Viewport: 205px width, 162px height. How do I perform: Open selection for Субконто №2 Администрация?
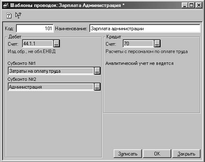[97, 87]
